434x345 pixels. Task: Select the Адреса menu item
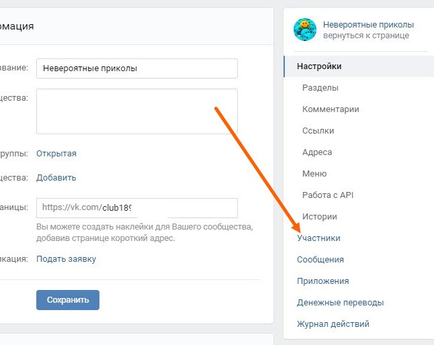[317, 152]
